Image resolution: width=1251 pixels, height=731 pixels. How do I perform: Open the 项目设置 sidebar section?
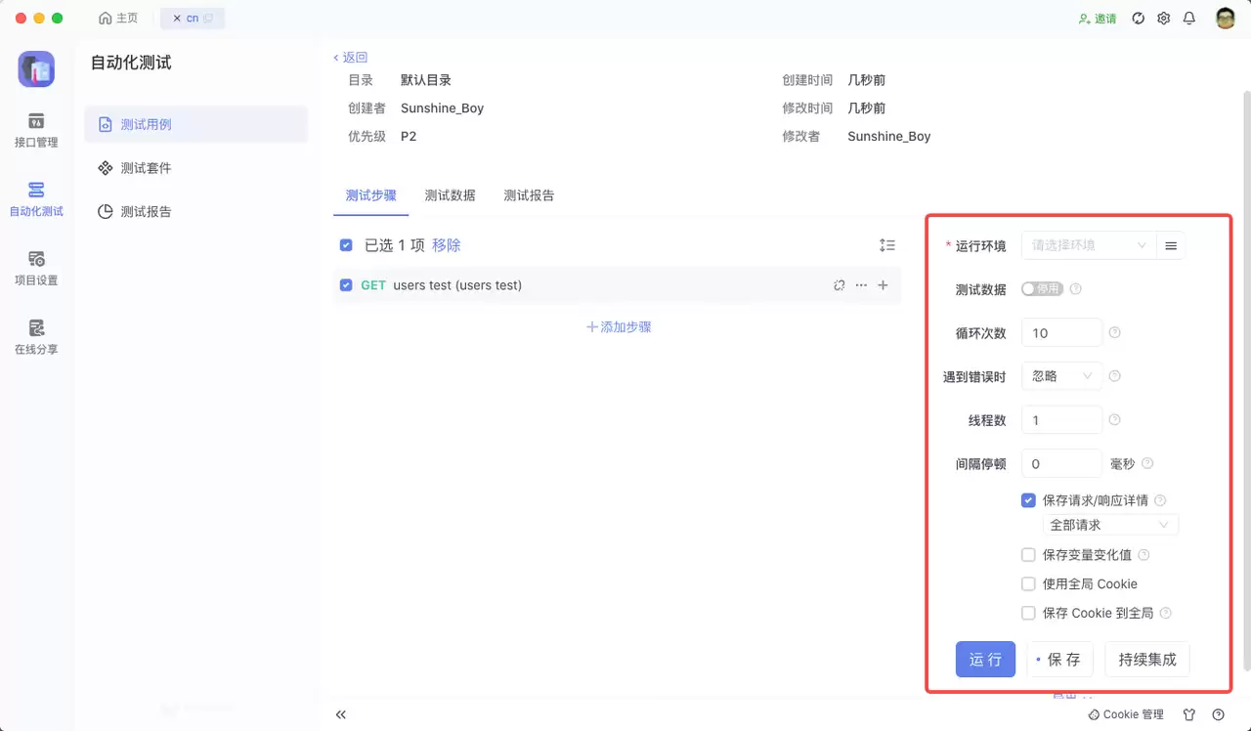pos(36,268)
